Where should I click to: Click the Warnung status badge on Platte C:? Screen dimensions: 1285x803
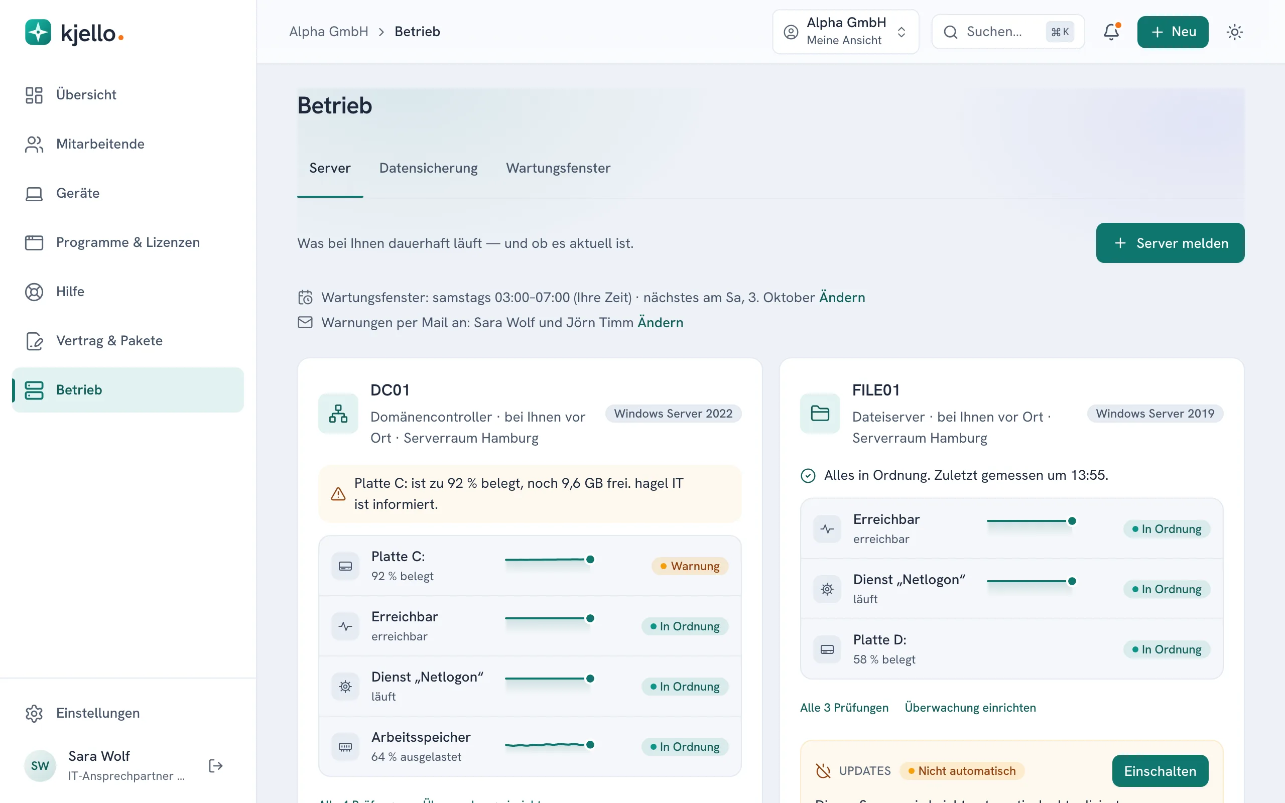690,566
